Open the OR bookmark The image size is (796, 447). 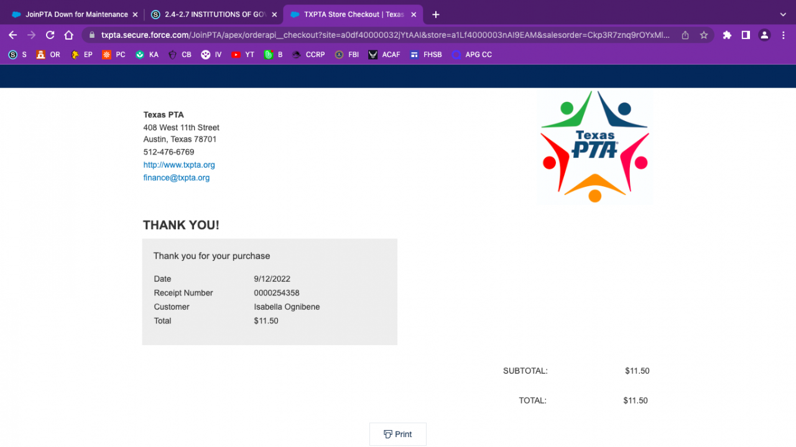(x=48, y=55)
